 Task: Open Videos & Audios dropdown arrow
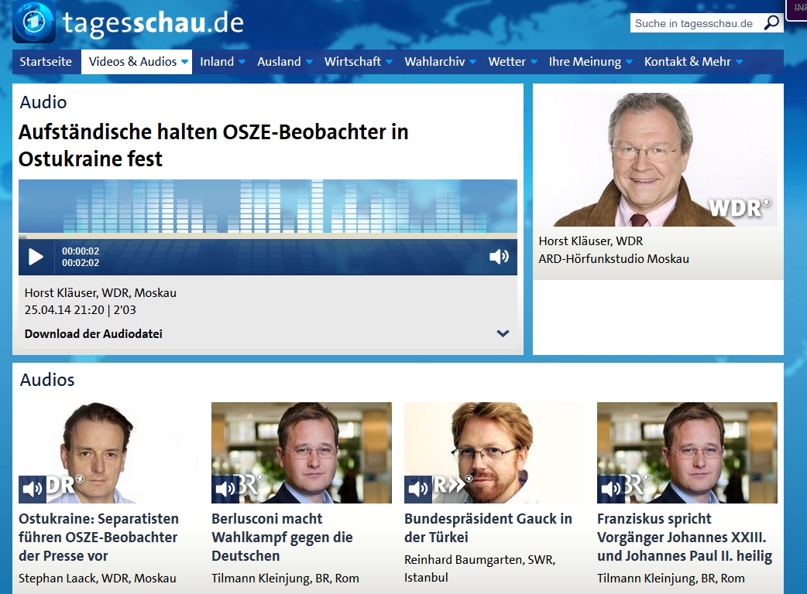coord(185,62)
